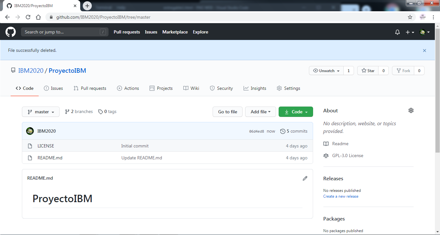Open the ProyectoIBM repository link
440x235 pixels.
tap(67, 70)
